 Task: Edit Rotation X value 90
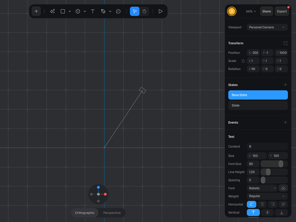click(253, 69)
